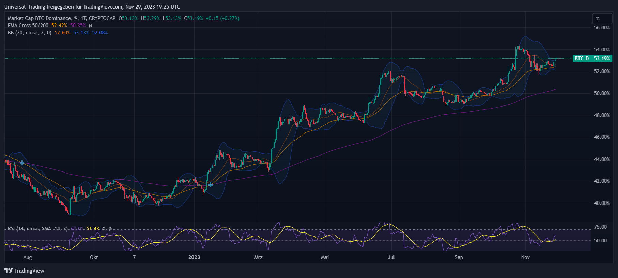Select the BTC.D 53.19% price label
Image resolution: width=618 pixels, height=278 pixels.
coord(592,59)
